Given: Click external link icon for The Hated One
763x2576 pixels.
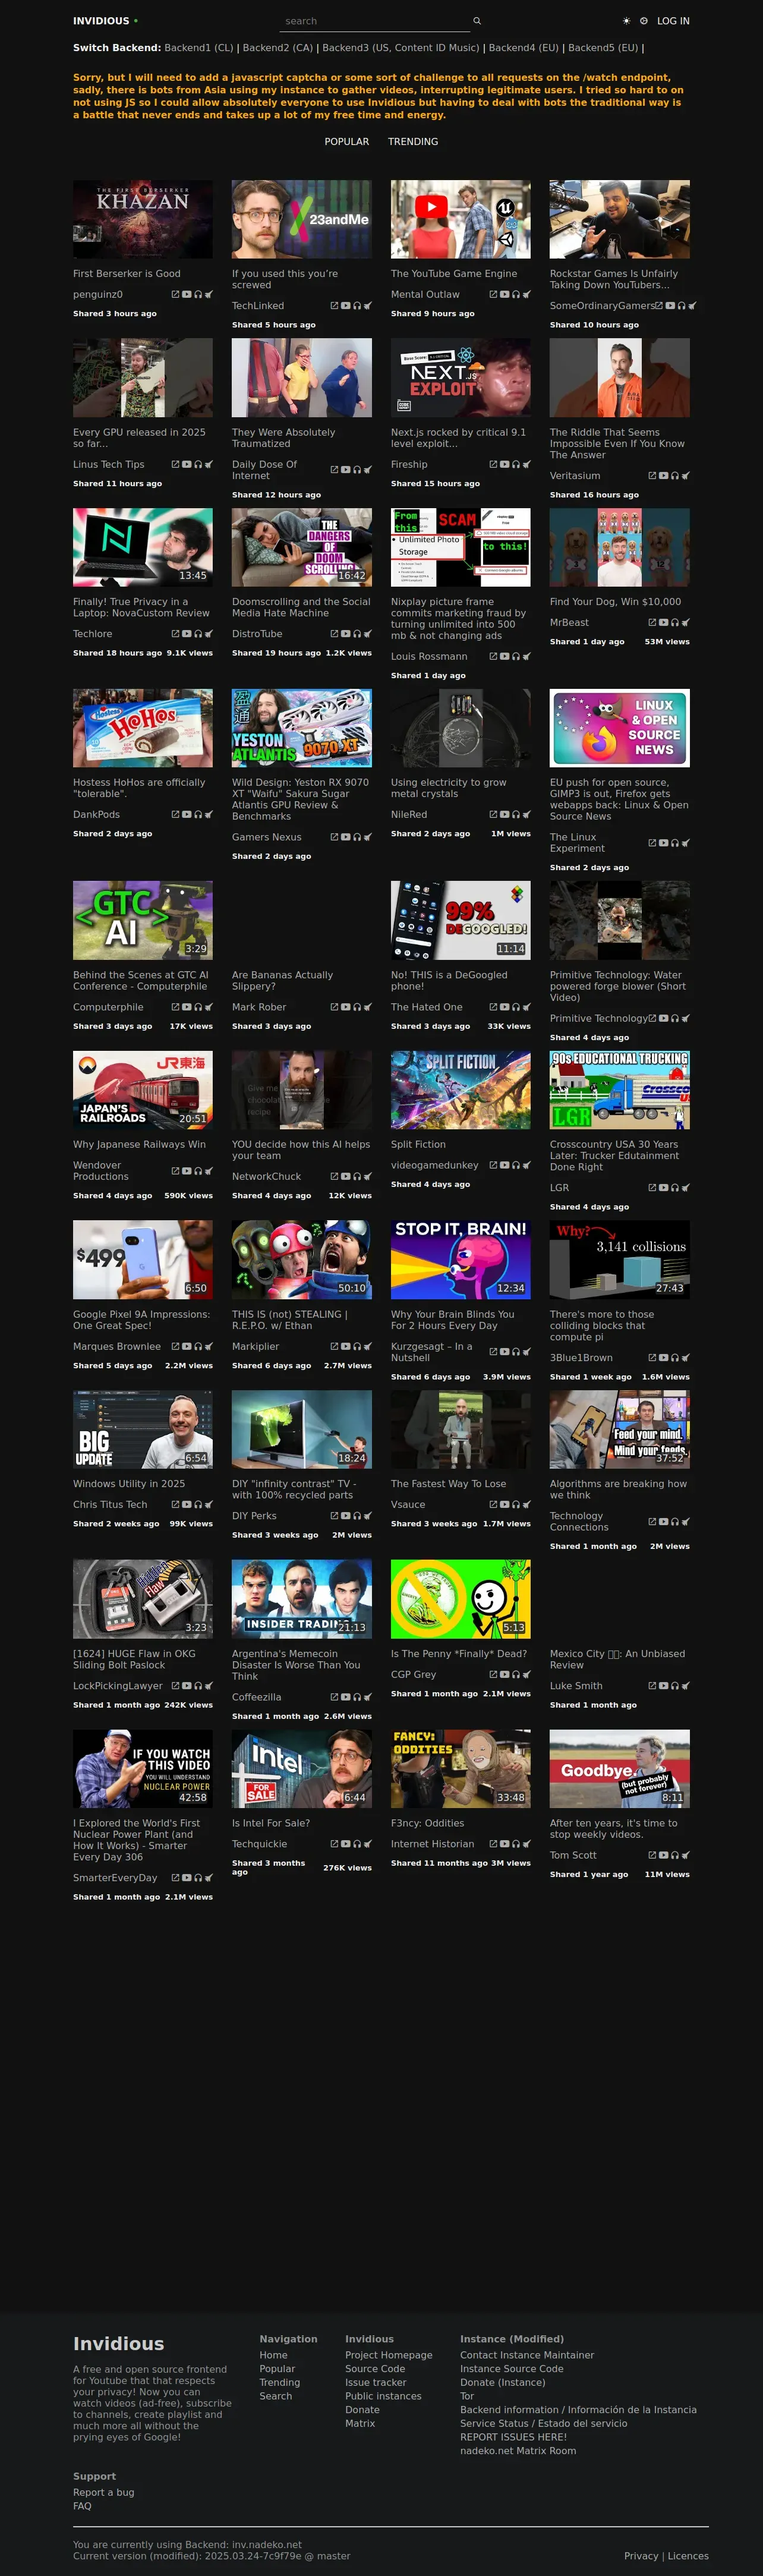Looking at the screenshot, I should click(x=493, y=1007).
